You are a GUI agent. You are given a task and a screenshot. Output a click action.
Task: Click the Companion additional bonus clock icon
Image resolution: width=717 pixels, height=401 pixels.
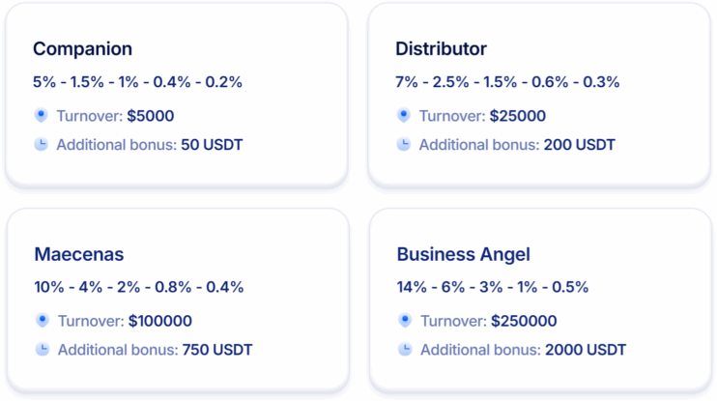[x=41, y=144]
